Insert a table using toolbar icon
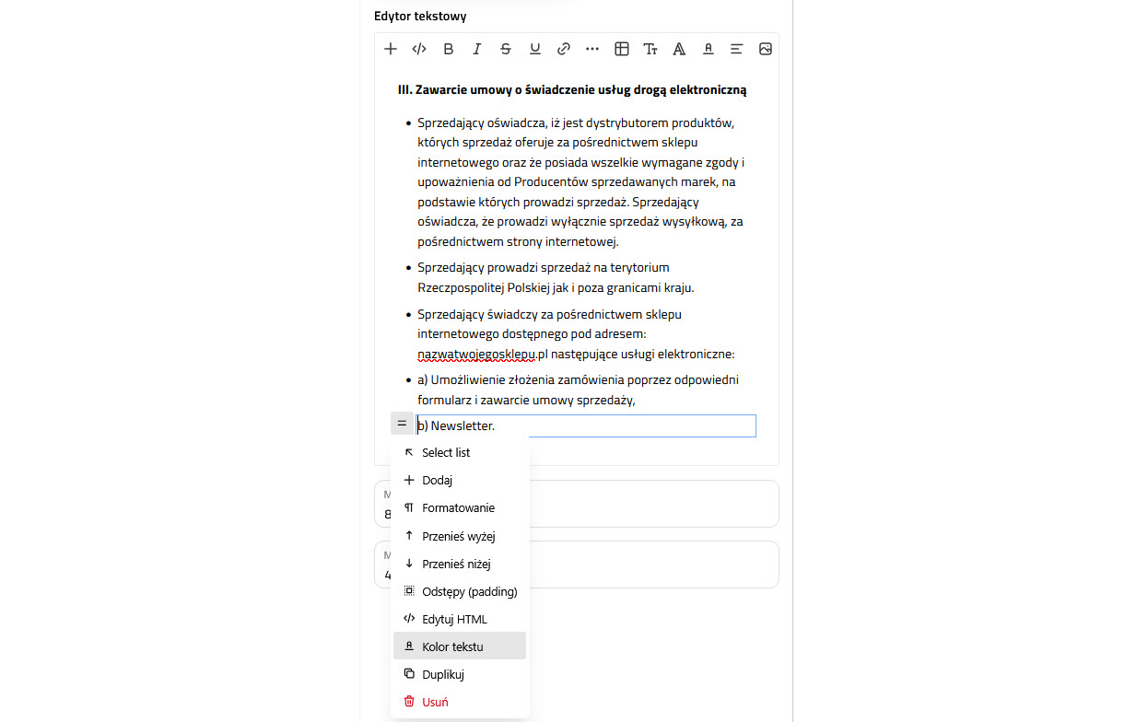 (x=622, y=49)
